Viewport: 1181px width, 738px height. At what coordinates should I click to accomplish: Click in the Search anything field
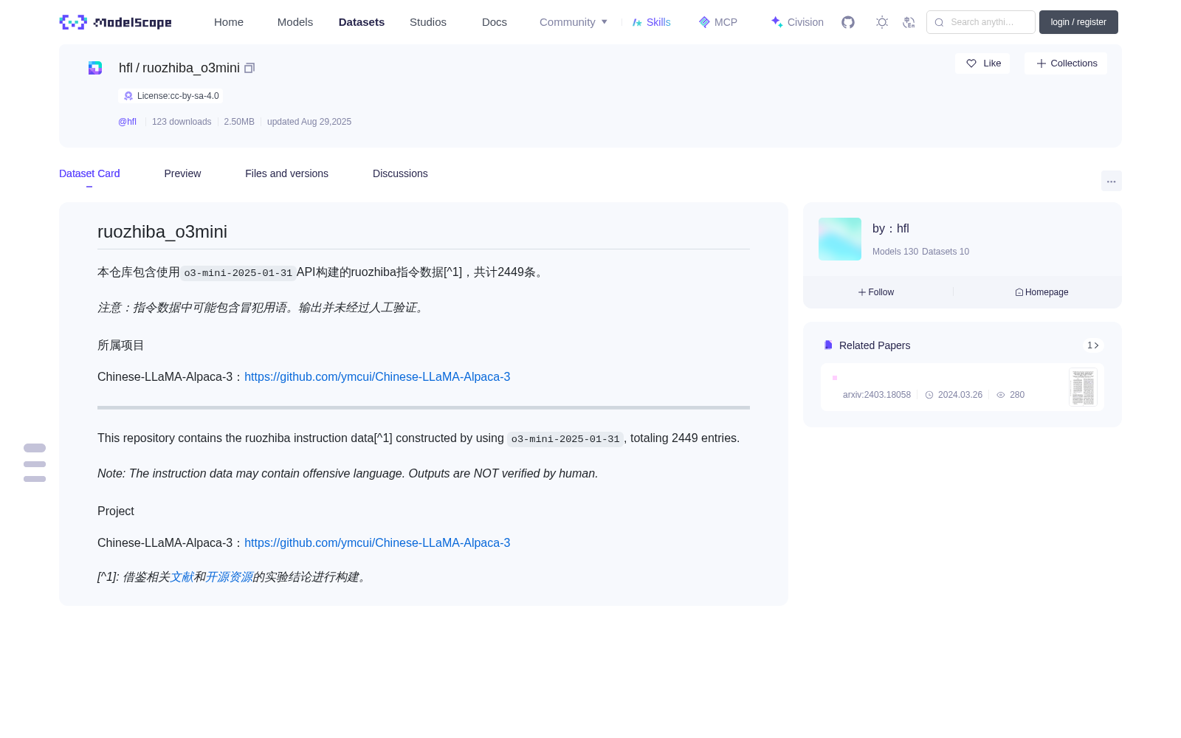tap(981, 22)
